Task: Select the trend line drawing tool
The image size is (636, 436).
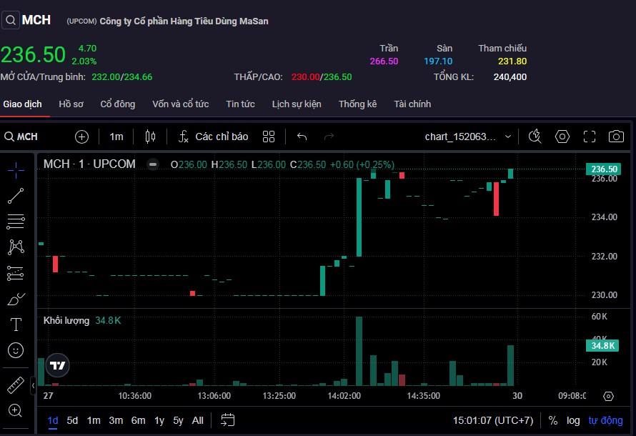Action: pyautogui.click(x=16, y=195)
